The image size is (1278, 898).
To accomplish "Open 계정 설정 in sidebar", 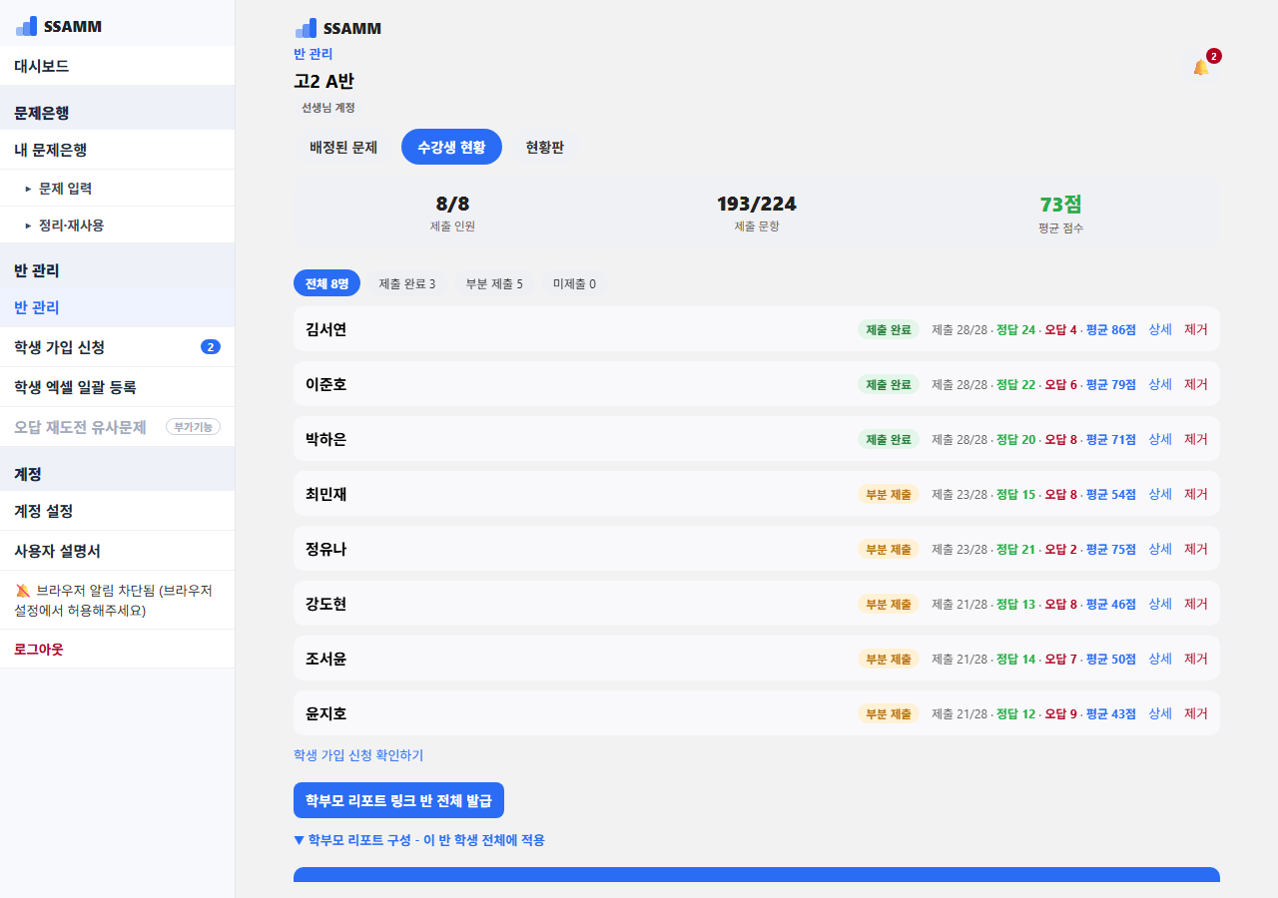I will pos(117,511).
